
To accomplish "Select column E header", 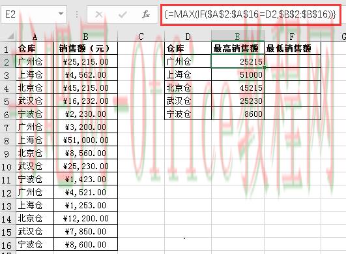I will [238, 37].
